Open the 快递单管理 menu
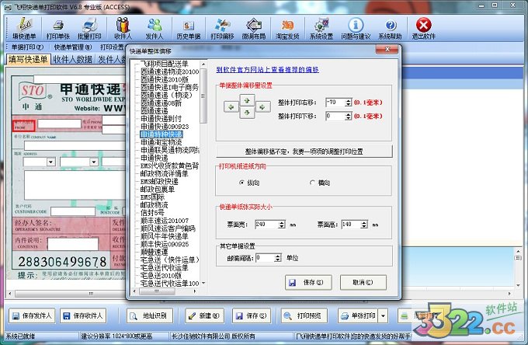 [x=75, y=47]
